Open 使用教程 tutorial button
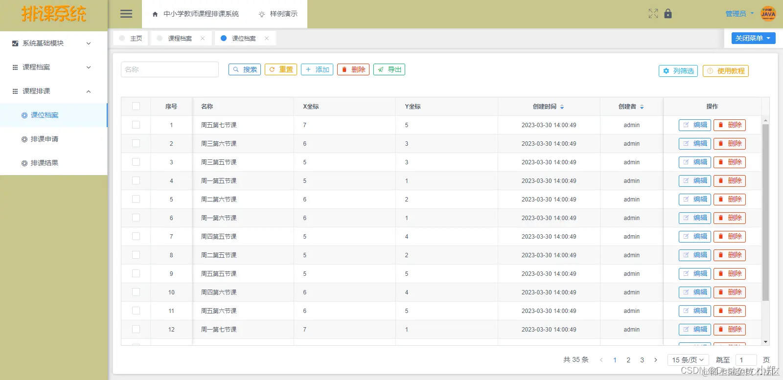Image resolution: width=783 pixels, height=380 pixels. pos(726,71)
